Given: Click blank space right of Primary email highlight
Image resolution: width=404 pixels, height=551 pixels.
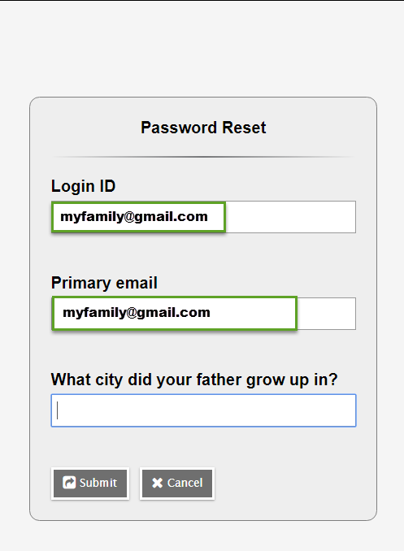Looking at the screenshot, I should (326, 314).
